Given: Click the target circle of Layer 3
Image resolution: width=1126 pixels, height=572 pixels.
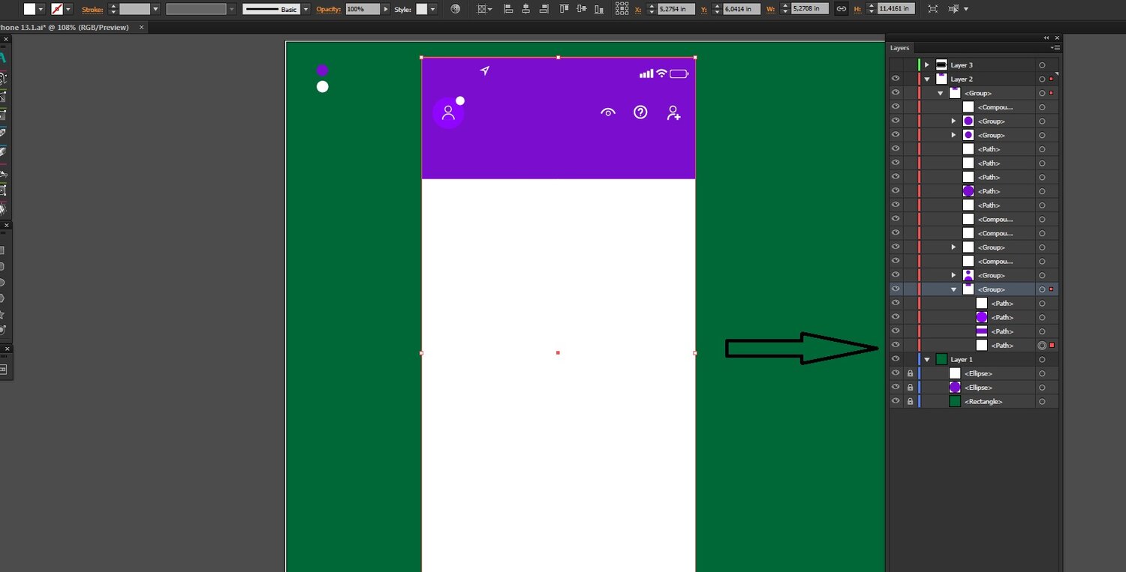Looking at the screenshot, I should pyautogui.click(x=1042, y=65).
